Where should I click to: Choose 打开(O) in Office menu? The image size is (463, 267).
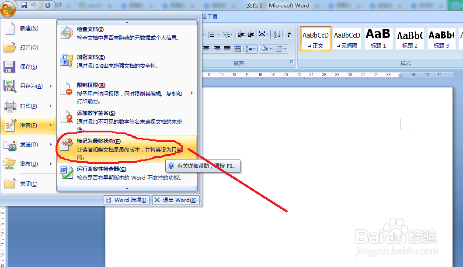(28, 48)
